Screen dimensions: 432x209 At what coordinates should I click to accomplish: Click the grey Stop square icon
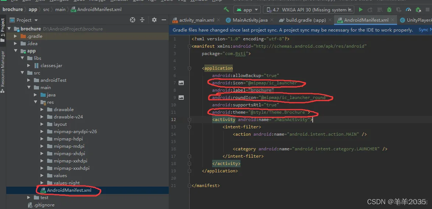(x=428, y=10)
